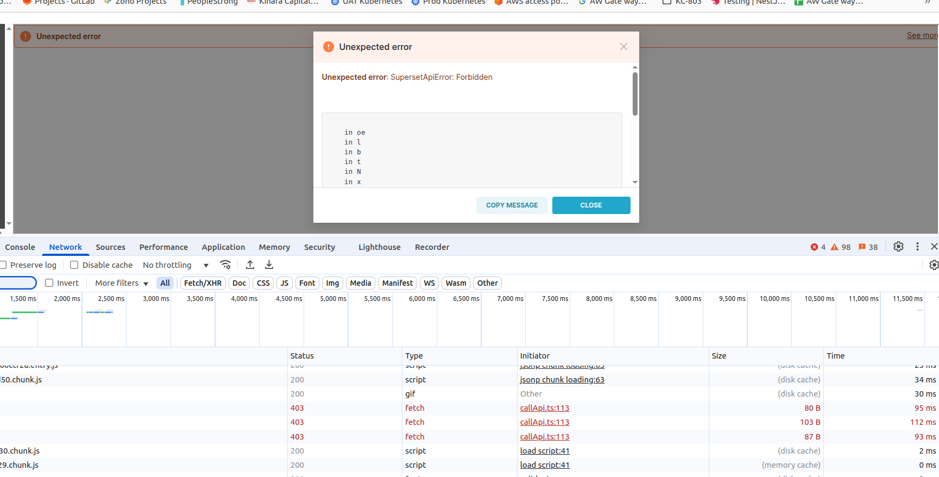The height and width of the screenshot is (477, 939).
Task: Open DevTools settings gear
Action: tap(898, 247)
